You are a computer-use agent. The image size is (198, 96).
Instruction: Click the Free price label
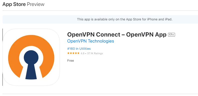point(71,61)
